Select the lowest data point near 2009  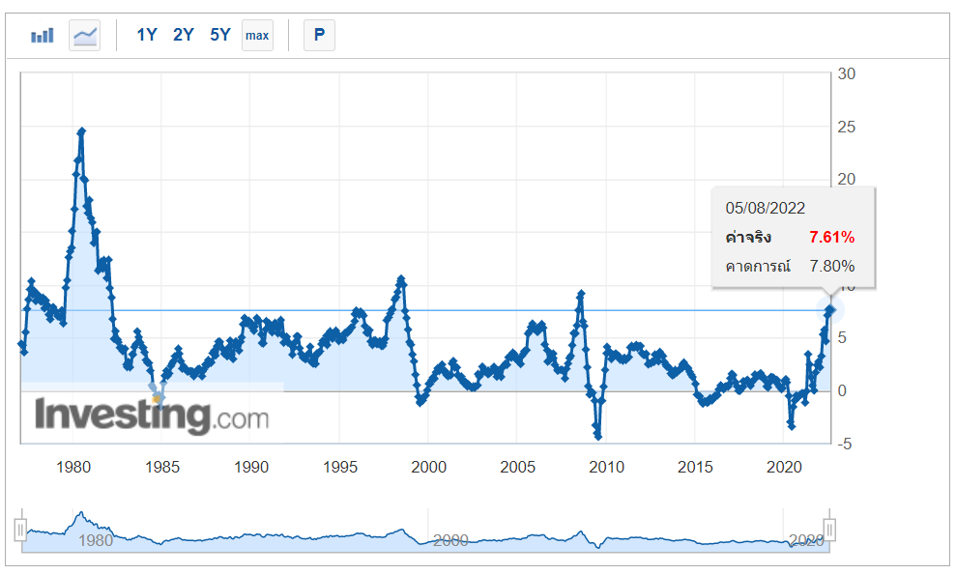tap(598, 437)
